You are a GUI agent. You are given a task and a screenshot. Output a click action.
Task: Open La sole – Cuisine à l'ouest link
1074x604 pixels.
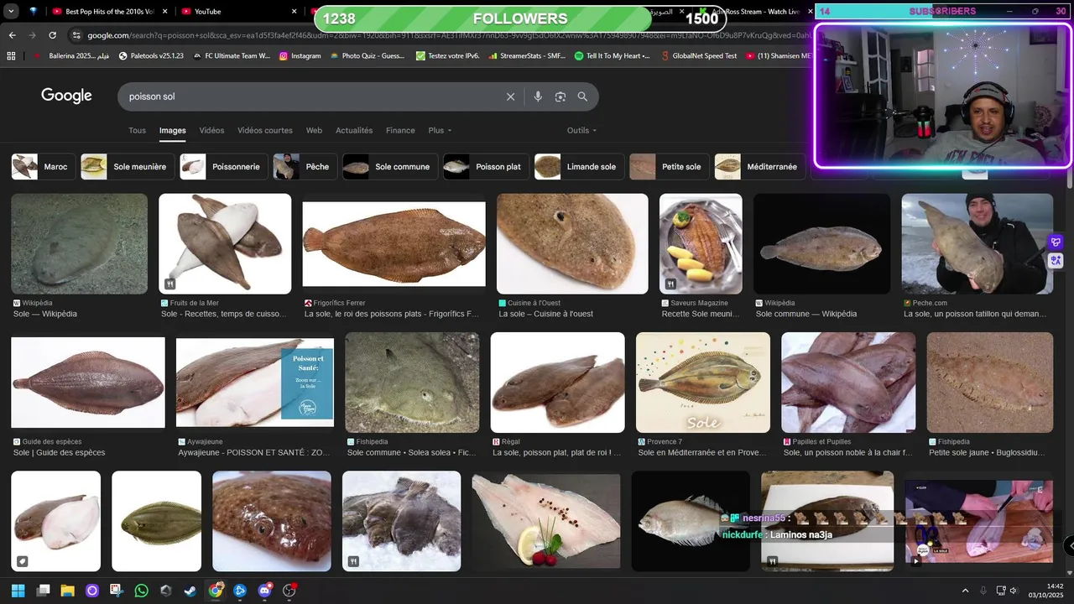546,314
